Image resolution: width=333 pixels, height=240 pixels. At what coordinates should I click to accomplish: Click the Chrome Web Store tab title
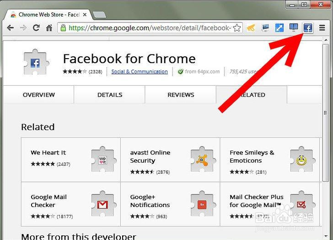49,15
